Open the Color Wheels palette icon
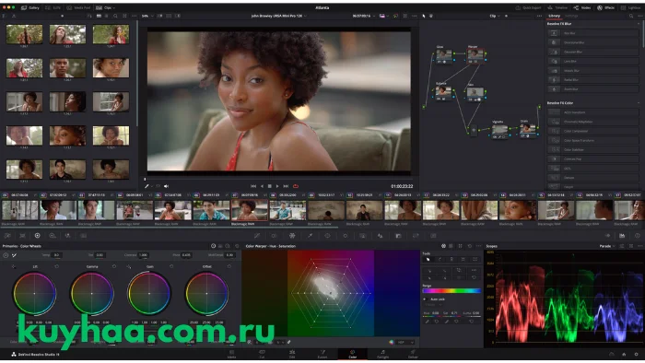This screenshot has width=645, height=363. pos(38,236)
